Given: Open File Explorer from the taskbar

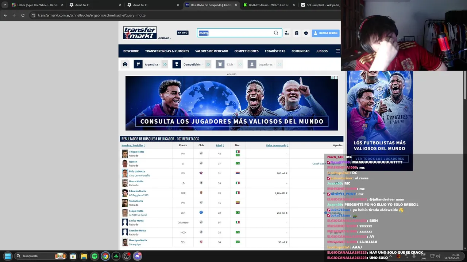Looking at the screenshot, I should [84, 256].
